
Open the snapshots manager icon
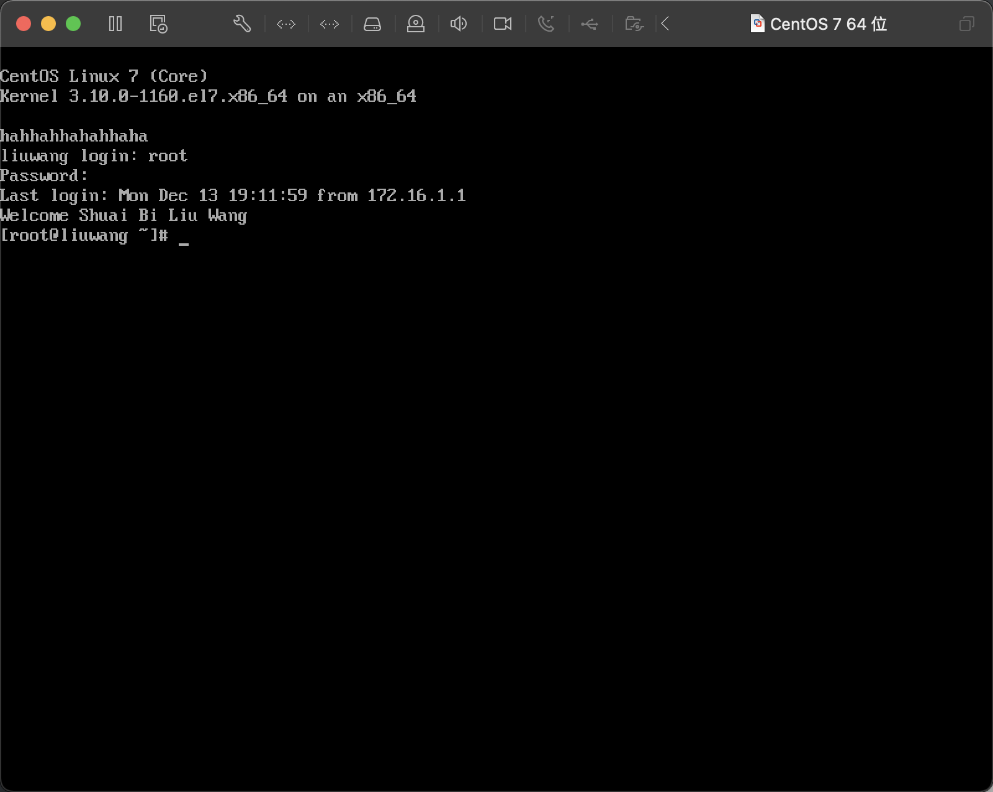[x=159, y=24]
